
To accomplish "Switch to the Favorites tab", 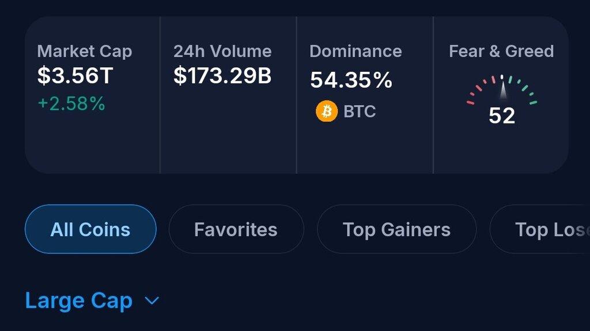I will tap(236, 229).
